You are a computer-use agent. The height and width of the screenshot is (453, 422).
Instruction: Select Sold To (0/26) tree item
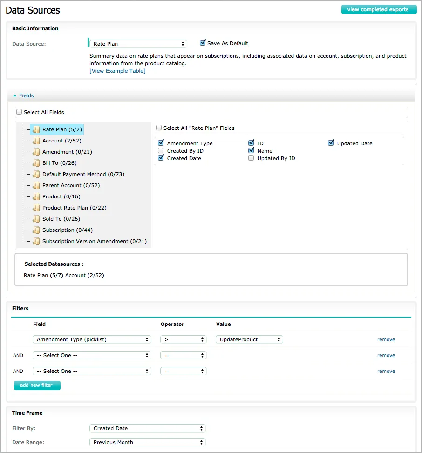(x=61, y=219)
